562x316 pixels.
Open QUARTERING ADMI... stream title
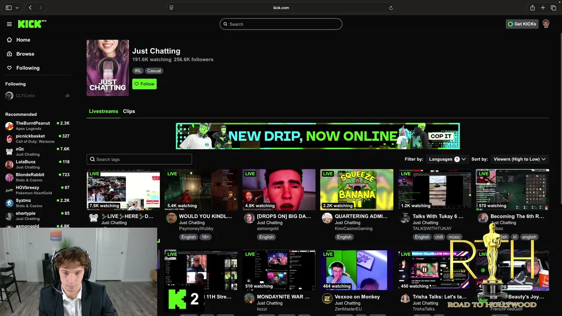(361, 216)
